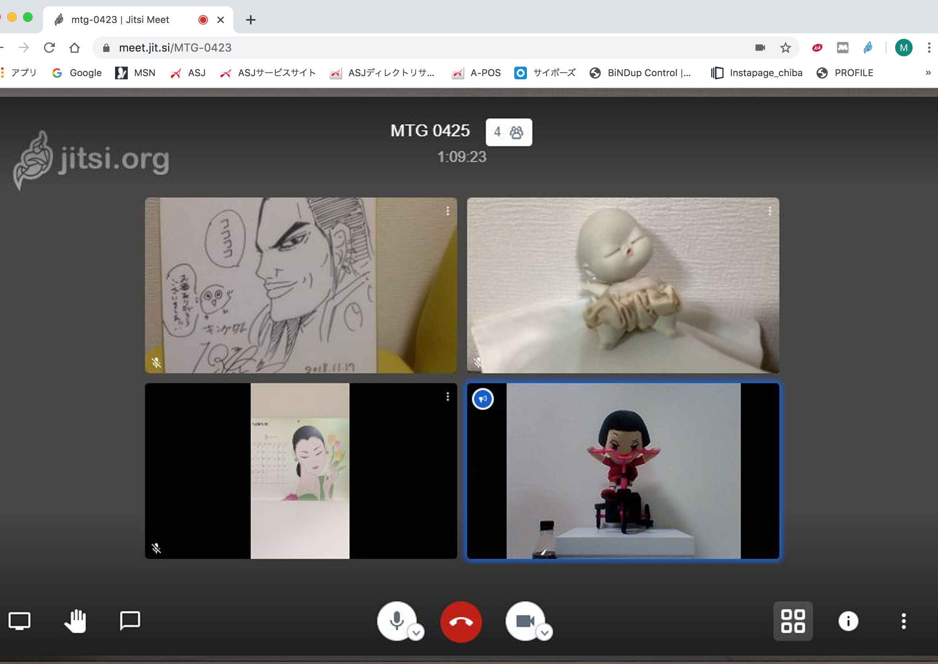Open the A-POS bookmark
938x664 pixels.
pyautogui.click(x=477, y=73)
